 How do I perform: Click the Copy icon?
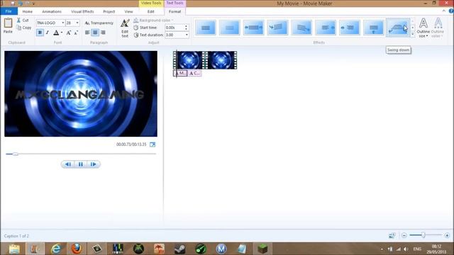coord(19,28)
